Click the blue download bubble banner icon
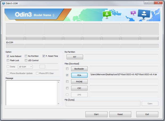 click(x=144, y=14)
